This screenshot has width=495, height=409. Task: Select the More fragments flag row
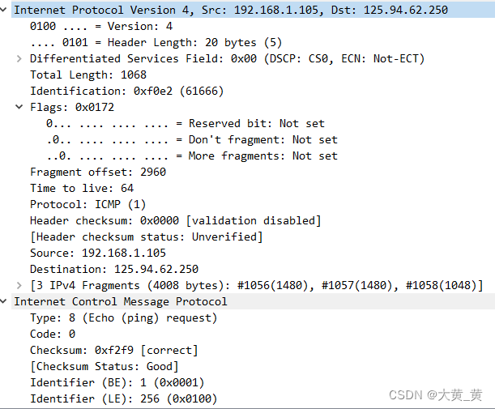click(x=191, y=156)
